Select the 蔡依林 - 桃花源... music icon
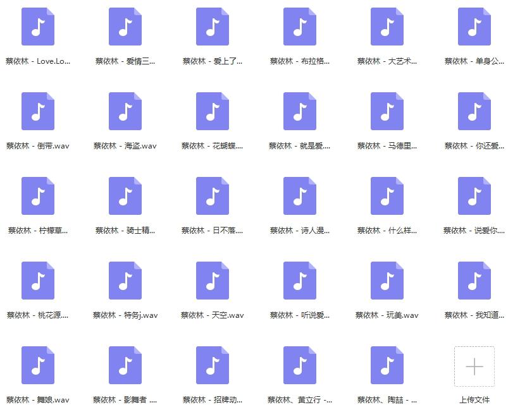This screenshot has width=520, height=412. (x=38, y=281)
